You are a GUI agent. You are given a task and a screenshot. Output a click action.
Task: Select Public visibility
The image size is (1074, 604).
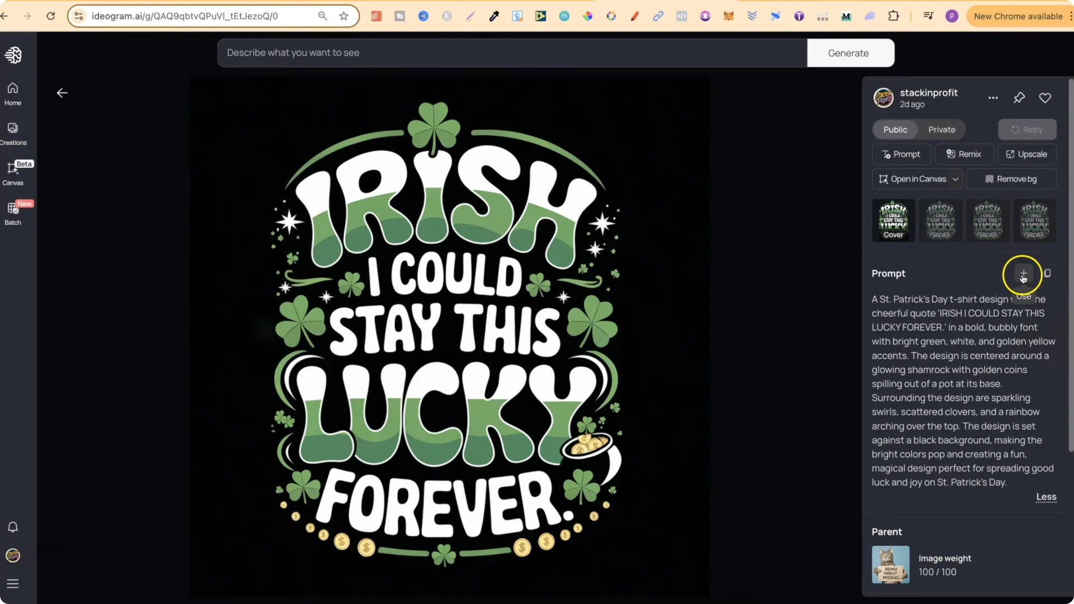[x=894, y=129]
